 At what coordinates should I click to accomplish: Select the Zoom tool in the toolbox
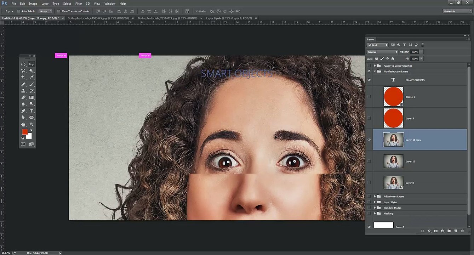pyautogui.click(x=32, y=124)
